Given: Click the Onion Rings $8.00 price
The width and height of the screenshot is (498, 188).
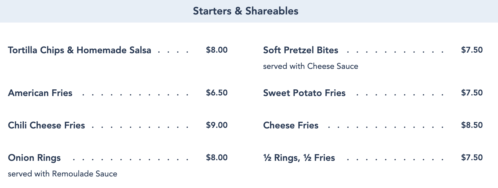Looking at the screenshot, I should [217, 158].
